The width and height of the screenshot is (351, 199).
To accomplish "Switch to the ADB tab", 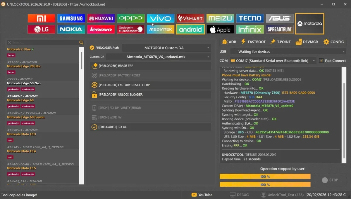I will 229,42.
